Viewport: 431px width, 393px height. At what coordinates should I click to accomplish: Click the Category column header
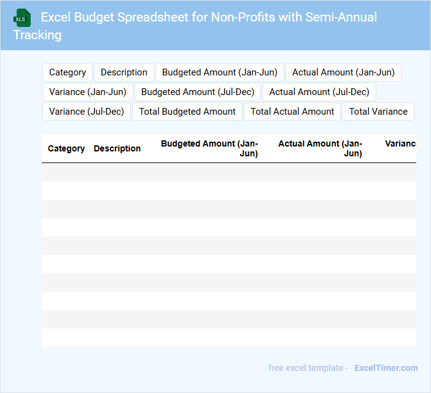66,148
